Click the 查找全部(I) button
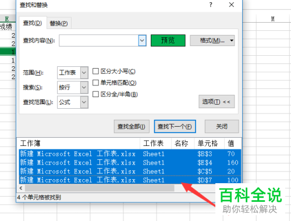The width and height of the screenshot is (291, 221). coord(132,126)
